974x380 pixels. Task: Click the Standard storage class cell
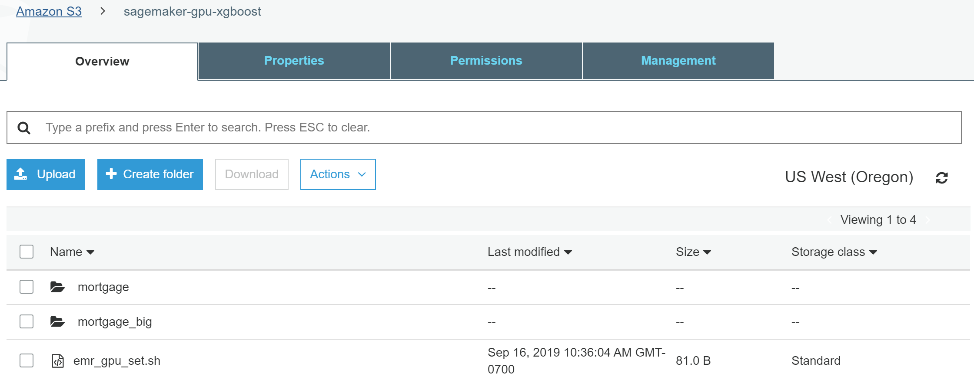coord(816,361)
